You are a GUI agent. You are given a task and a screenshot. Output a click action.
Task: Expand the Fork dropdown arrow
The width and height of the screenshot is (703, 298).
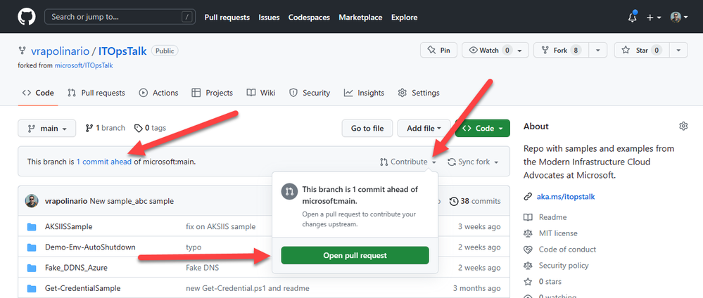pos(597,50)
